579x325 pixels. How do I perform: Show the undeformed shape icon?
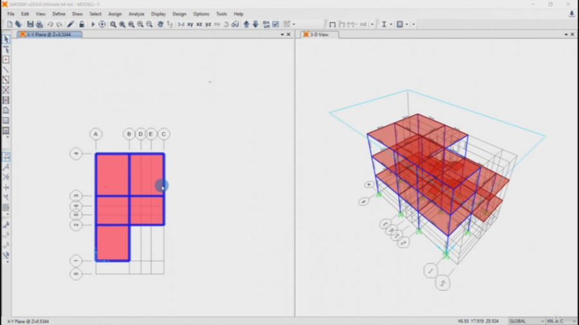click(x=333, y=24)
